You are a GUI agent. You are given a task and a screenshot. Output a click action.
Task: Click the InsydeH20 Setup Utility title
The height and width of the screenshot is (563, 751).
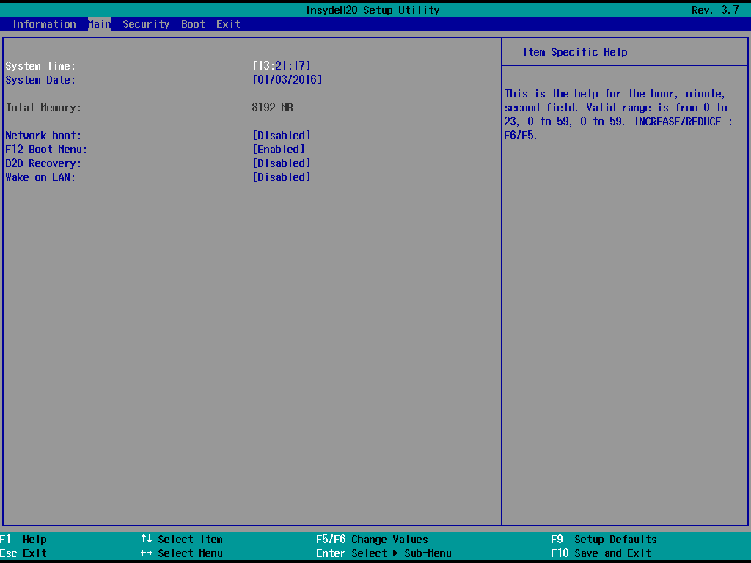pos(373,10)
